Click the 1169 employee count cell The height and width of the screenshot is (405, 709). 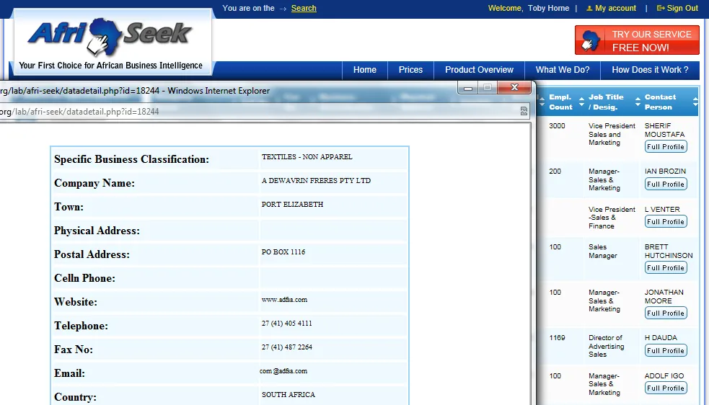557,338
